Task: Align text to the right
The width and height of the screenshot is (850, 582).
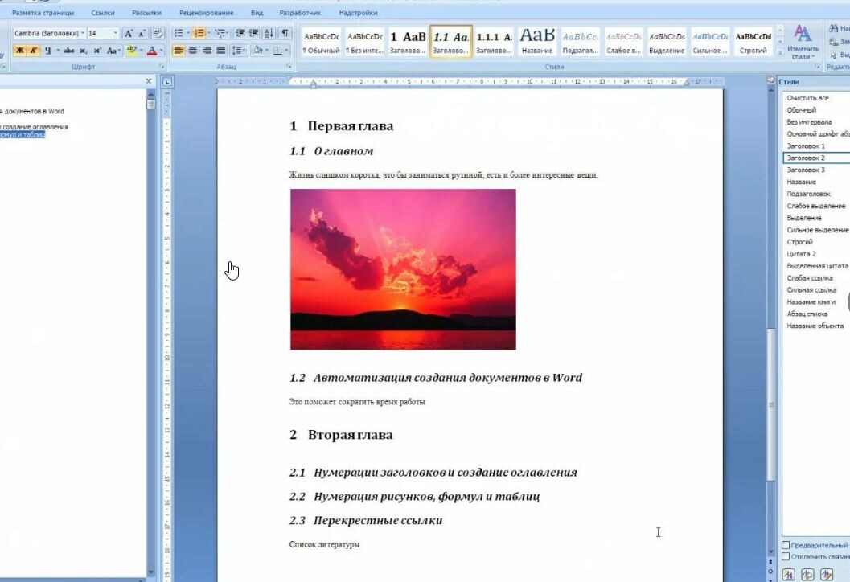Action: 207,51
